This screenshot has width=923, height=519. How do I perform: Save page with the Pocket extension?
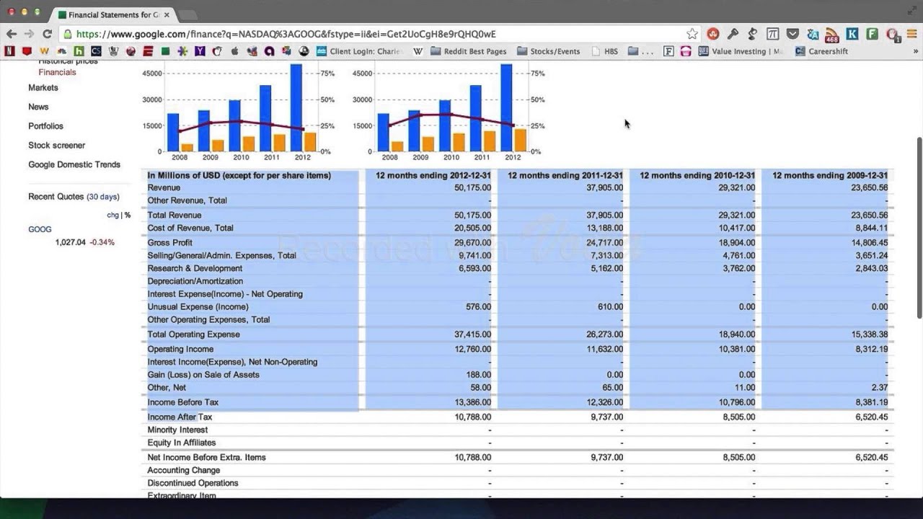click(792, 34)
